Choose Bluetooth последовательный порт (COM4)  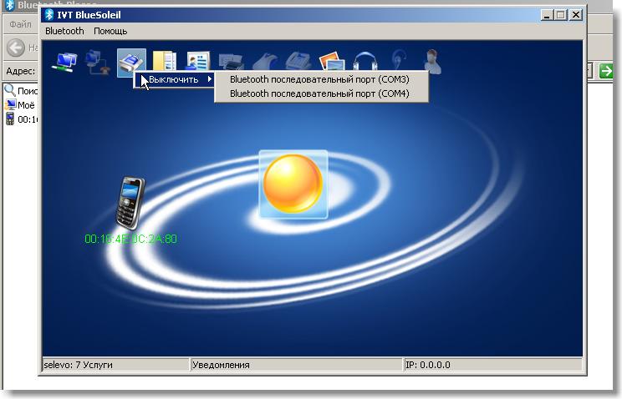click(319, 94)
